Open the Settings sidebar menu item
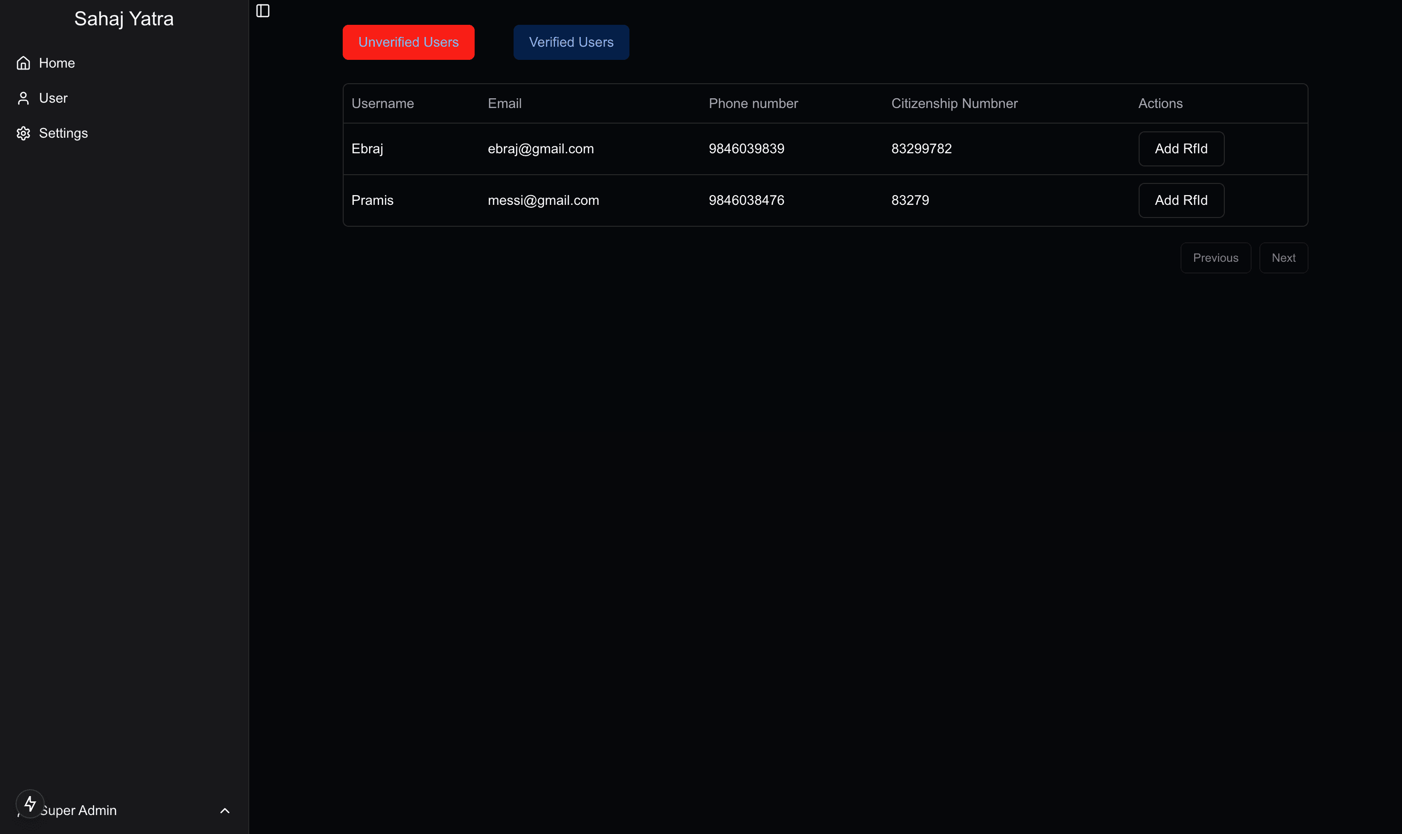 (124, 133)
